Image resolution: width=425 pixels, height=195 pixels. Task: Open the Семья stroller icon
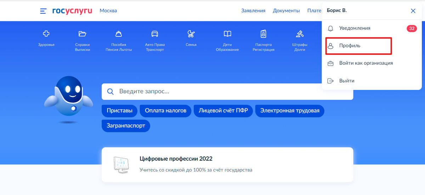[x=191, y=34]
